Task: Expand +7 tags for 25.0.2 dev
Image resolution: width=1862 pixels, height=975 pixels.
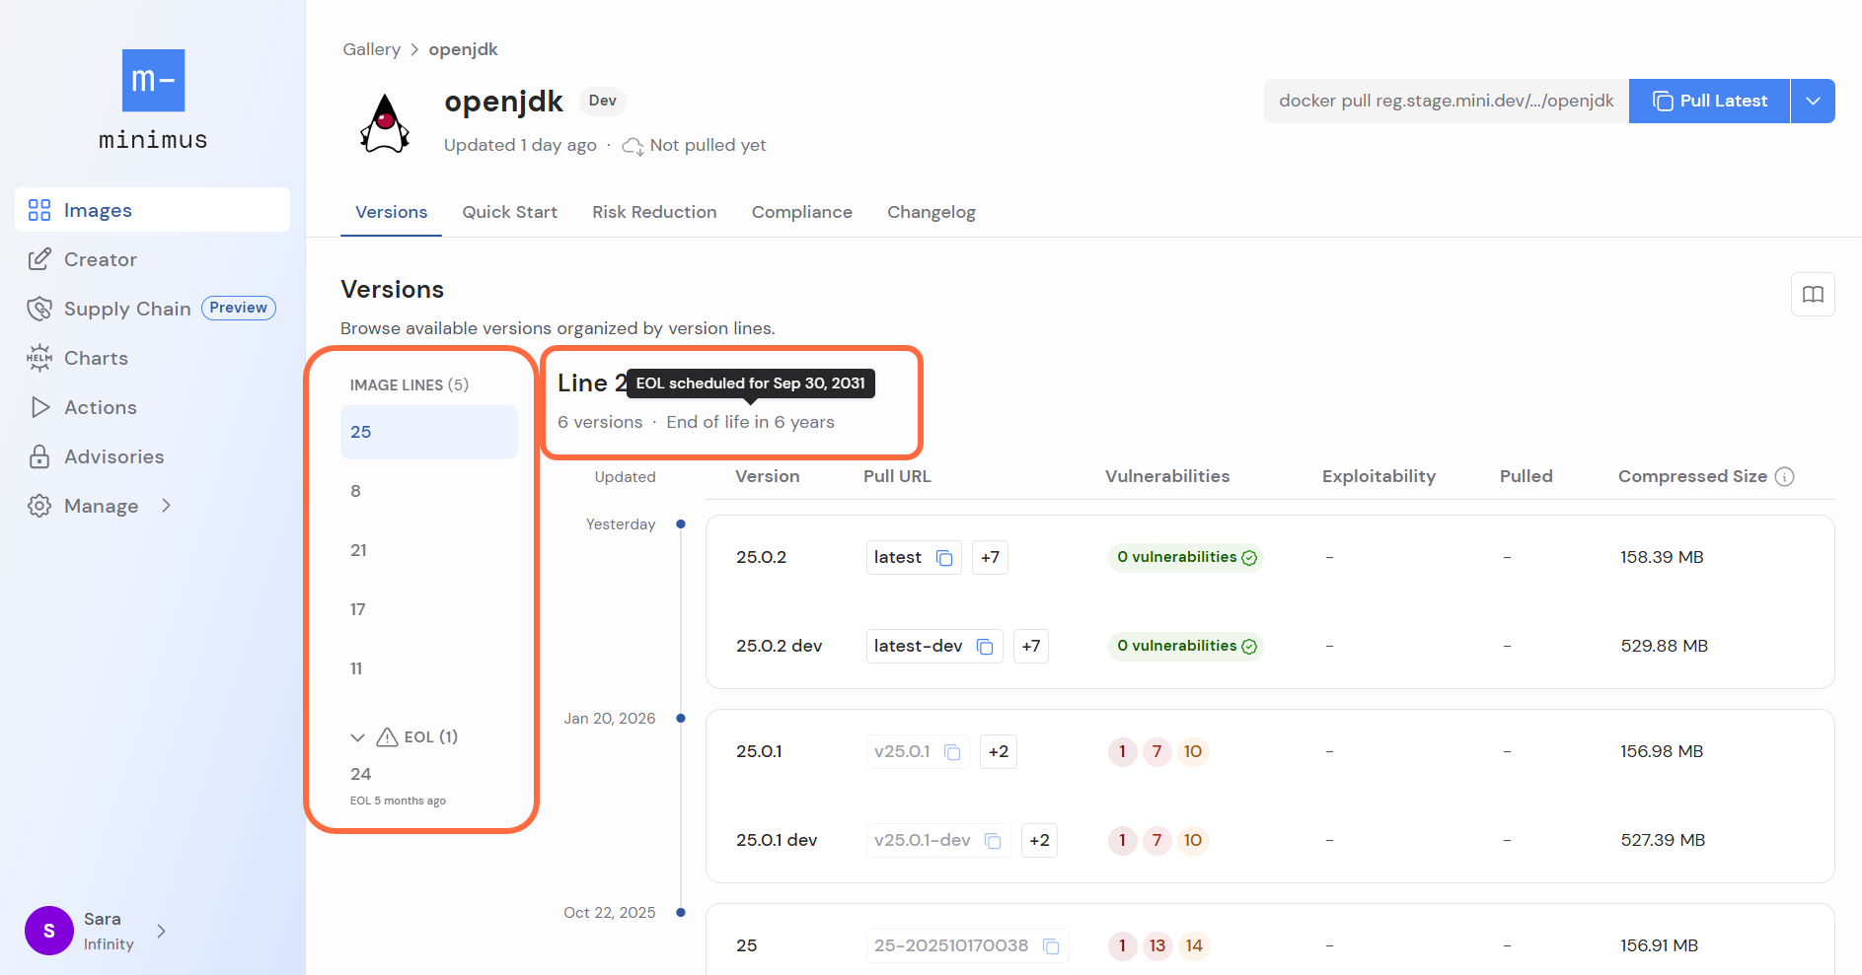Action: pos(1030,647)
